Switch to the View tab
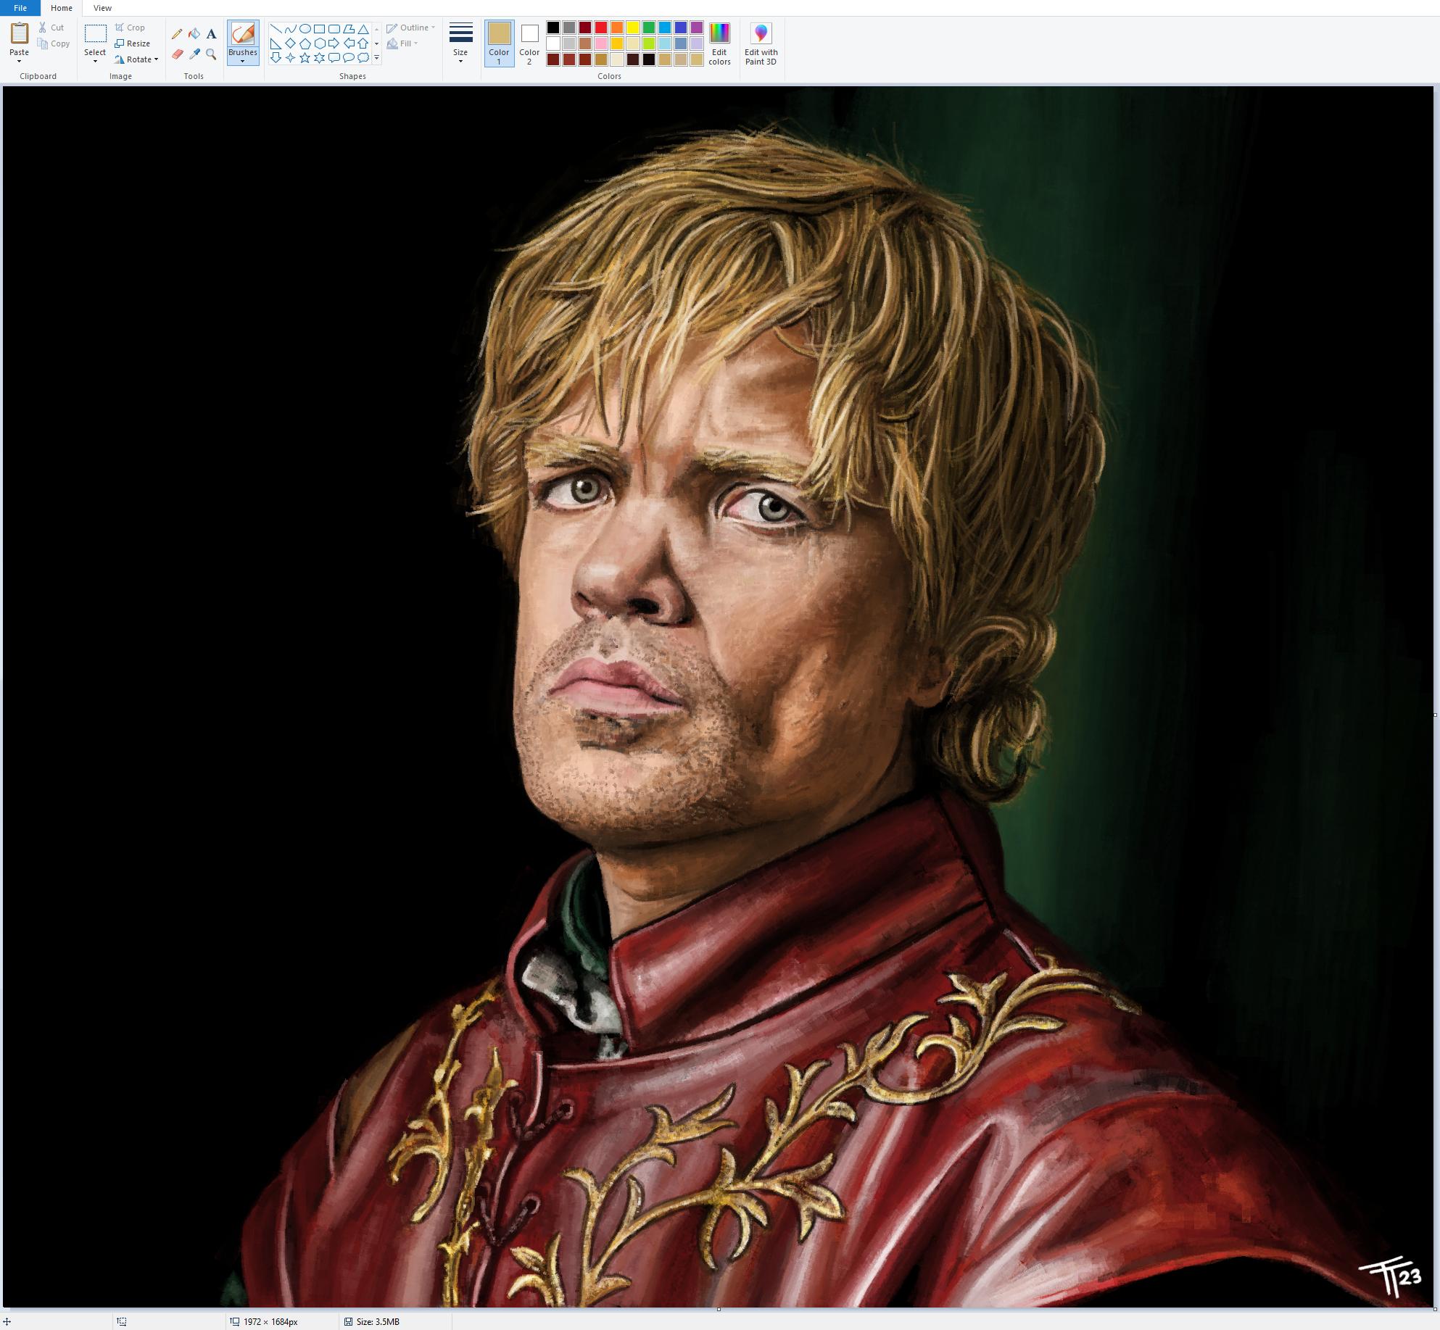1440x1330 pixels. click(x=102, y=8)
